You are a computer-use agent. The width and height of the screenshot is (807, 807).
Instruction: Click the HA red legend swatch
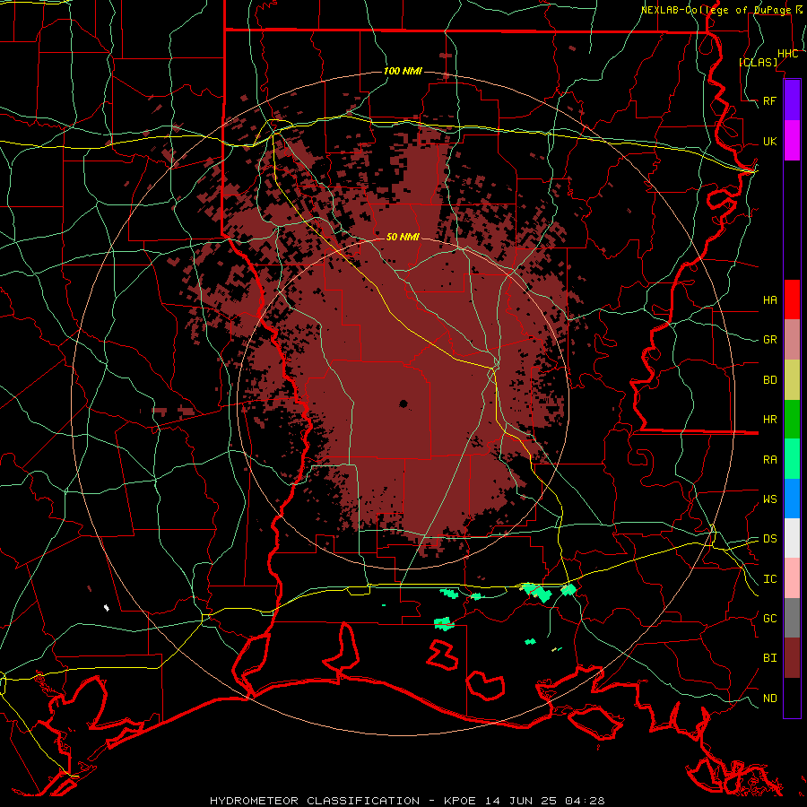click(792, 299)
